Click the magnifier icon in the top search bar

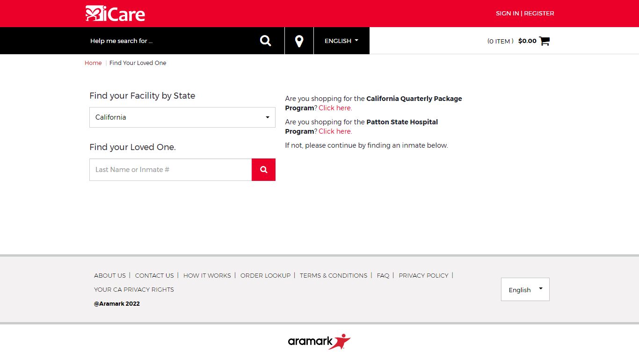pyautogui.click(x=265, y=41)
